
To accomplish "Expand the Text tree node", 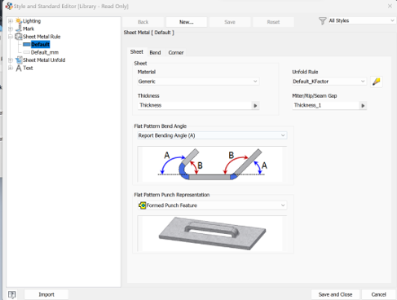I will pos(11,68).
